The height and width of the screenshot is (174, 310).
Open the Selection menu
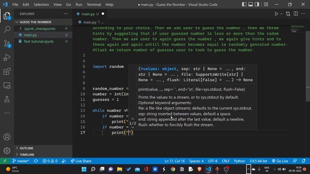41,4
